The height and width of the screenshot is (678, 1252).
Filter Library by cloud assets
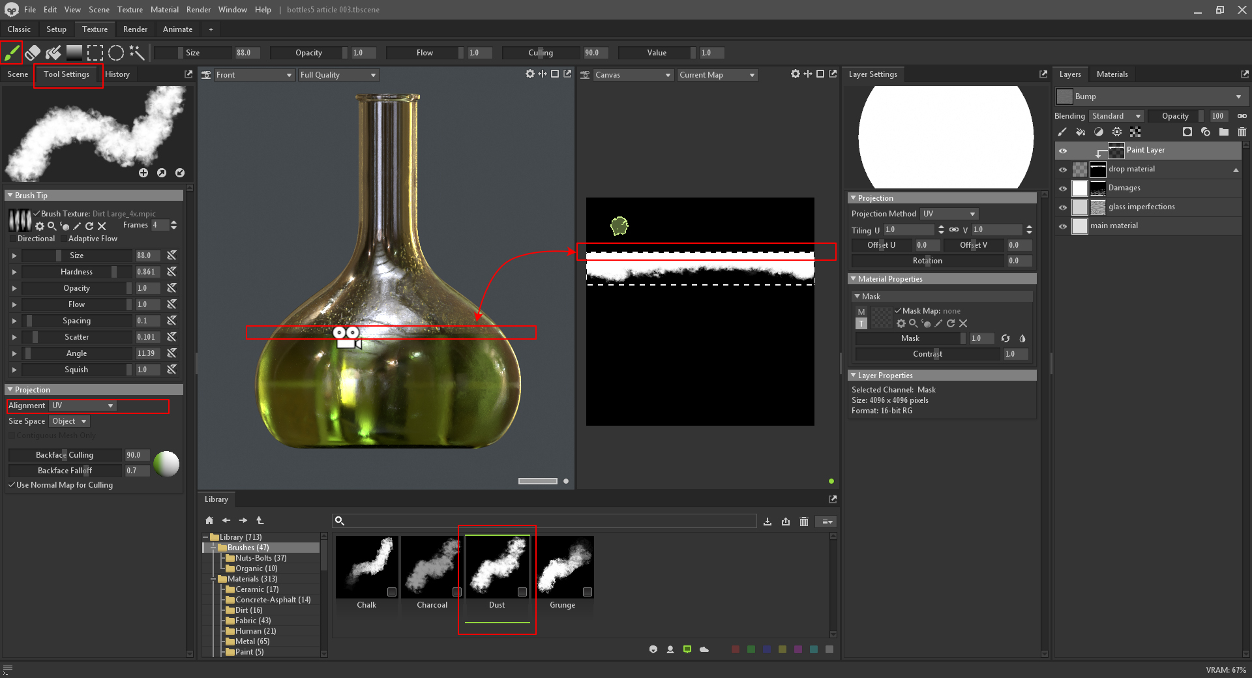[x=704, y=649]
